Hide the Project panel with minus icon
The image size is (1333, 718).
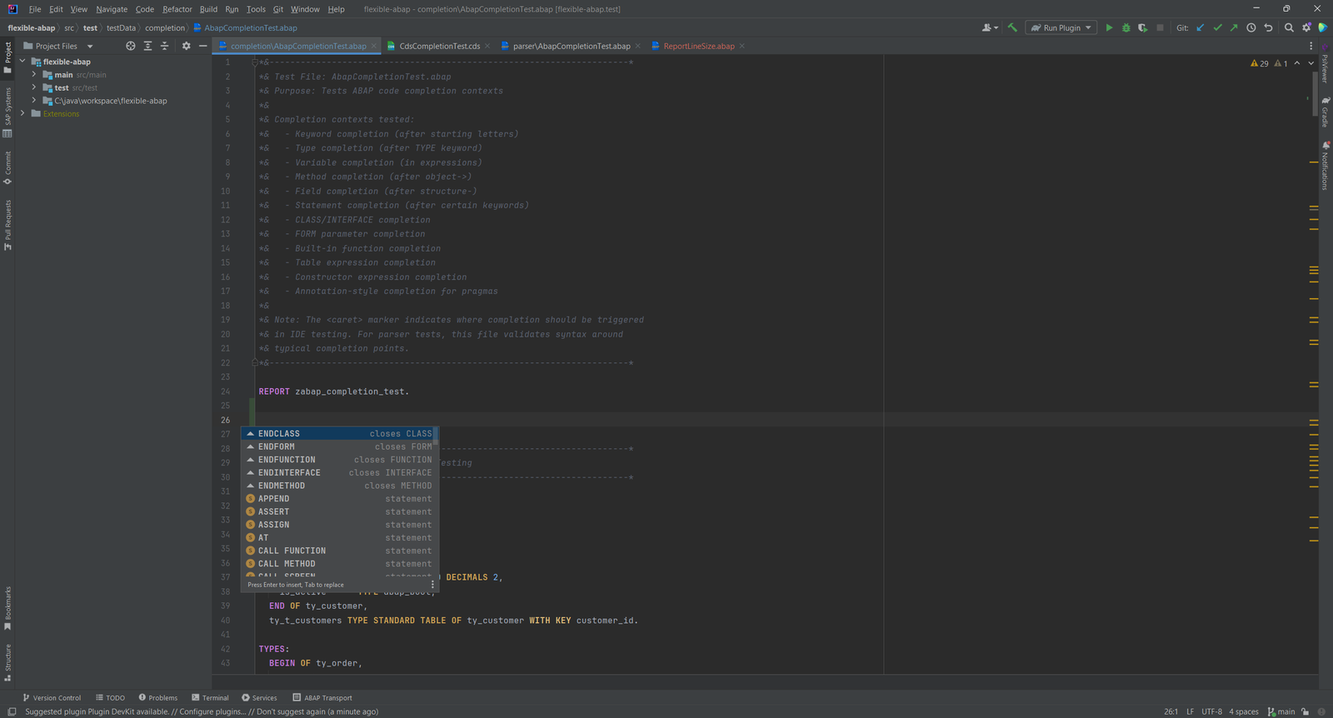(x=202, y=46)
